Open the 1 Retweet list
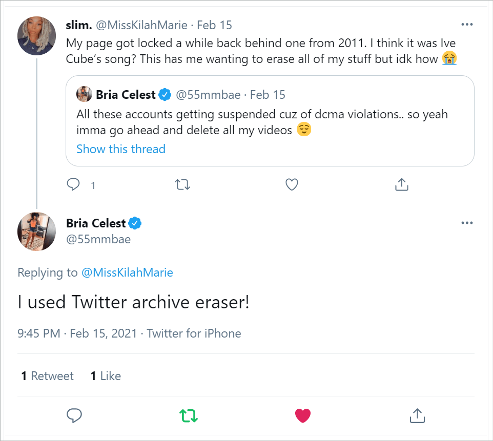493x441 pixels. [47, 375]
